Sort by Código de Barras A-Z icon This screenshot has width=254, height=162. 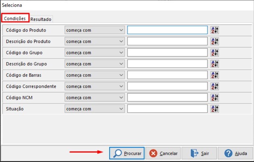point(215,75)
